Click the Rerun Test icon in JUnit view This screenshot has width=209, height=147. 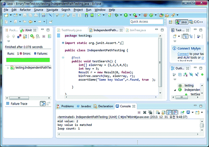[x=32, y=36]
